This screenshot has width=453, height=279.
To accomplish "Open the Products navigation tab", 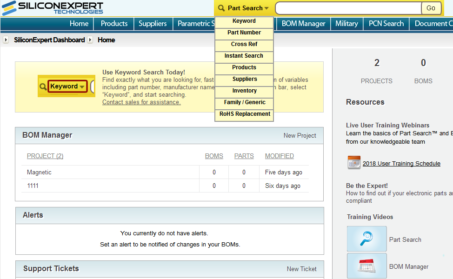I will point(114,24).
